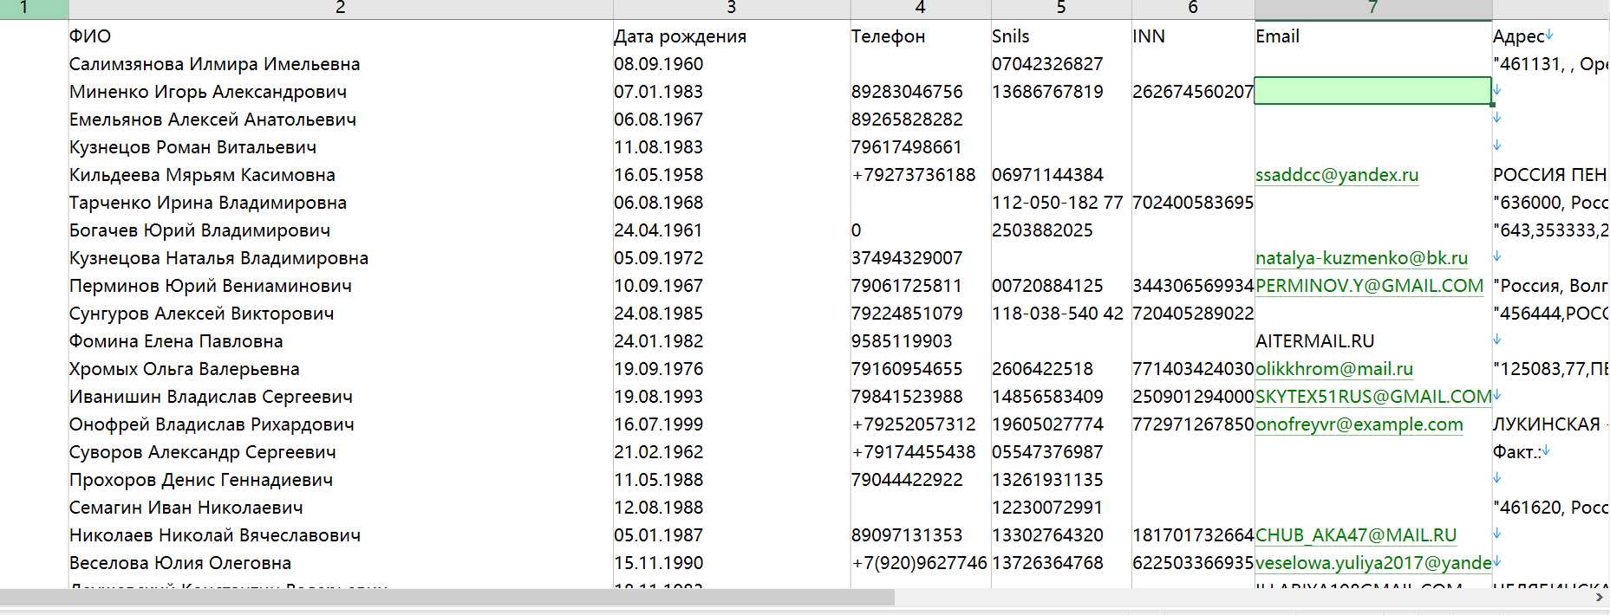Viewport: 1610px width, 615px height.
Task: Select column header 2
Action: click(x=340, y=9)
